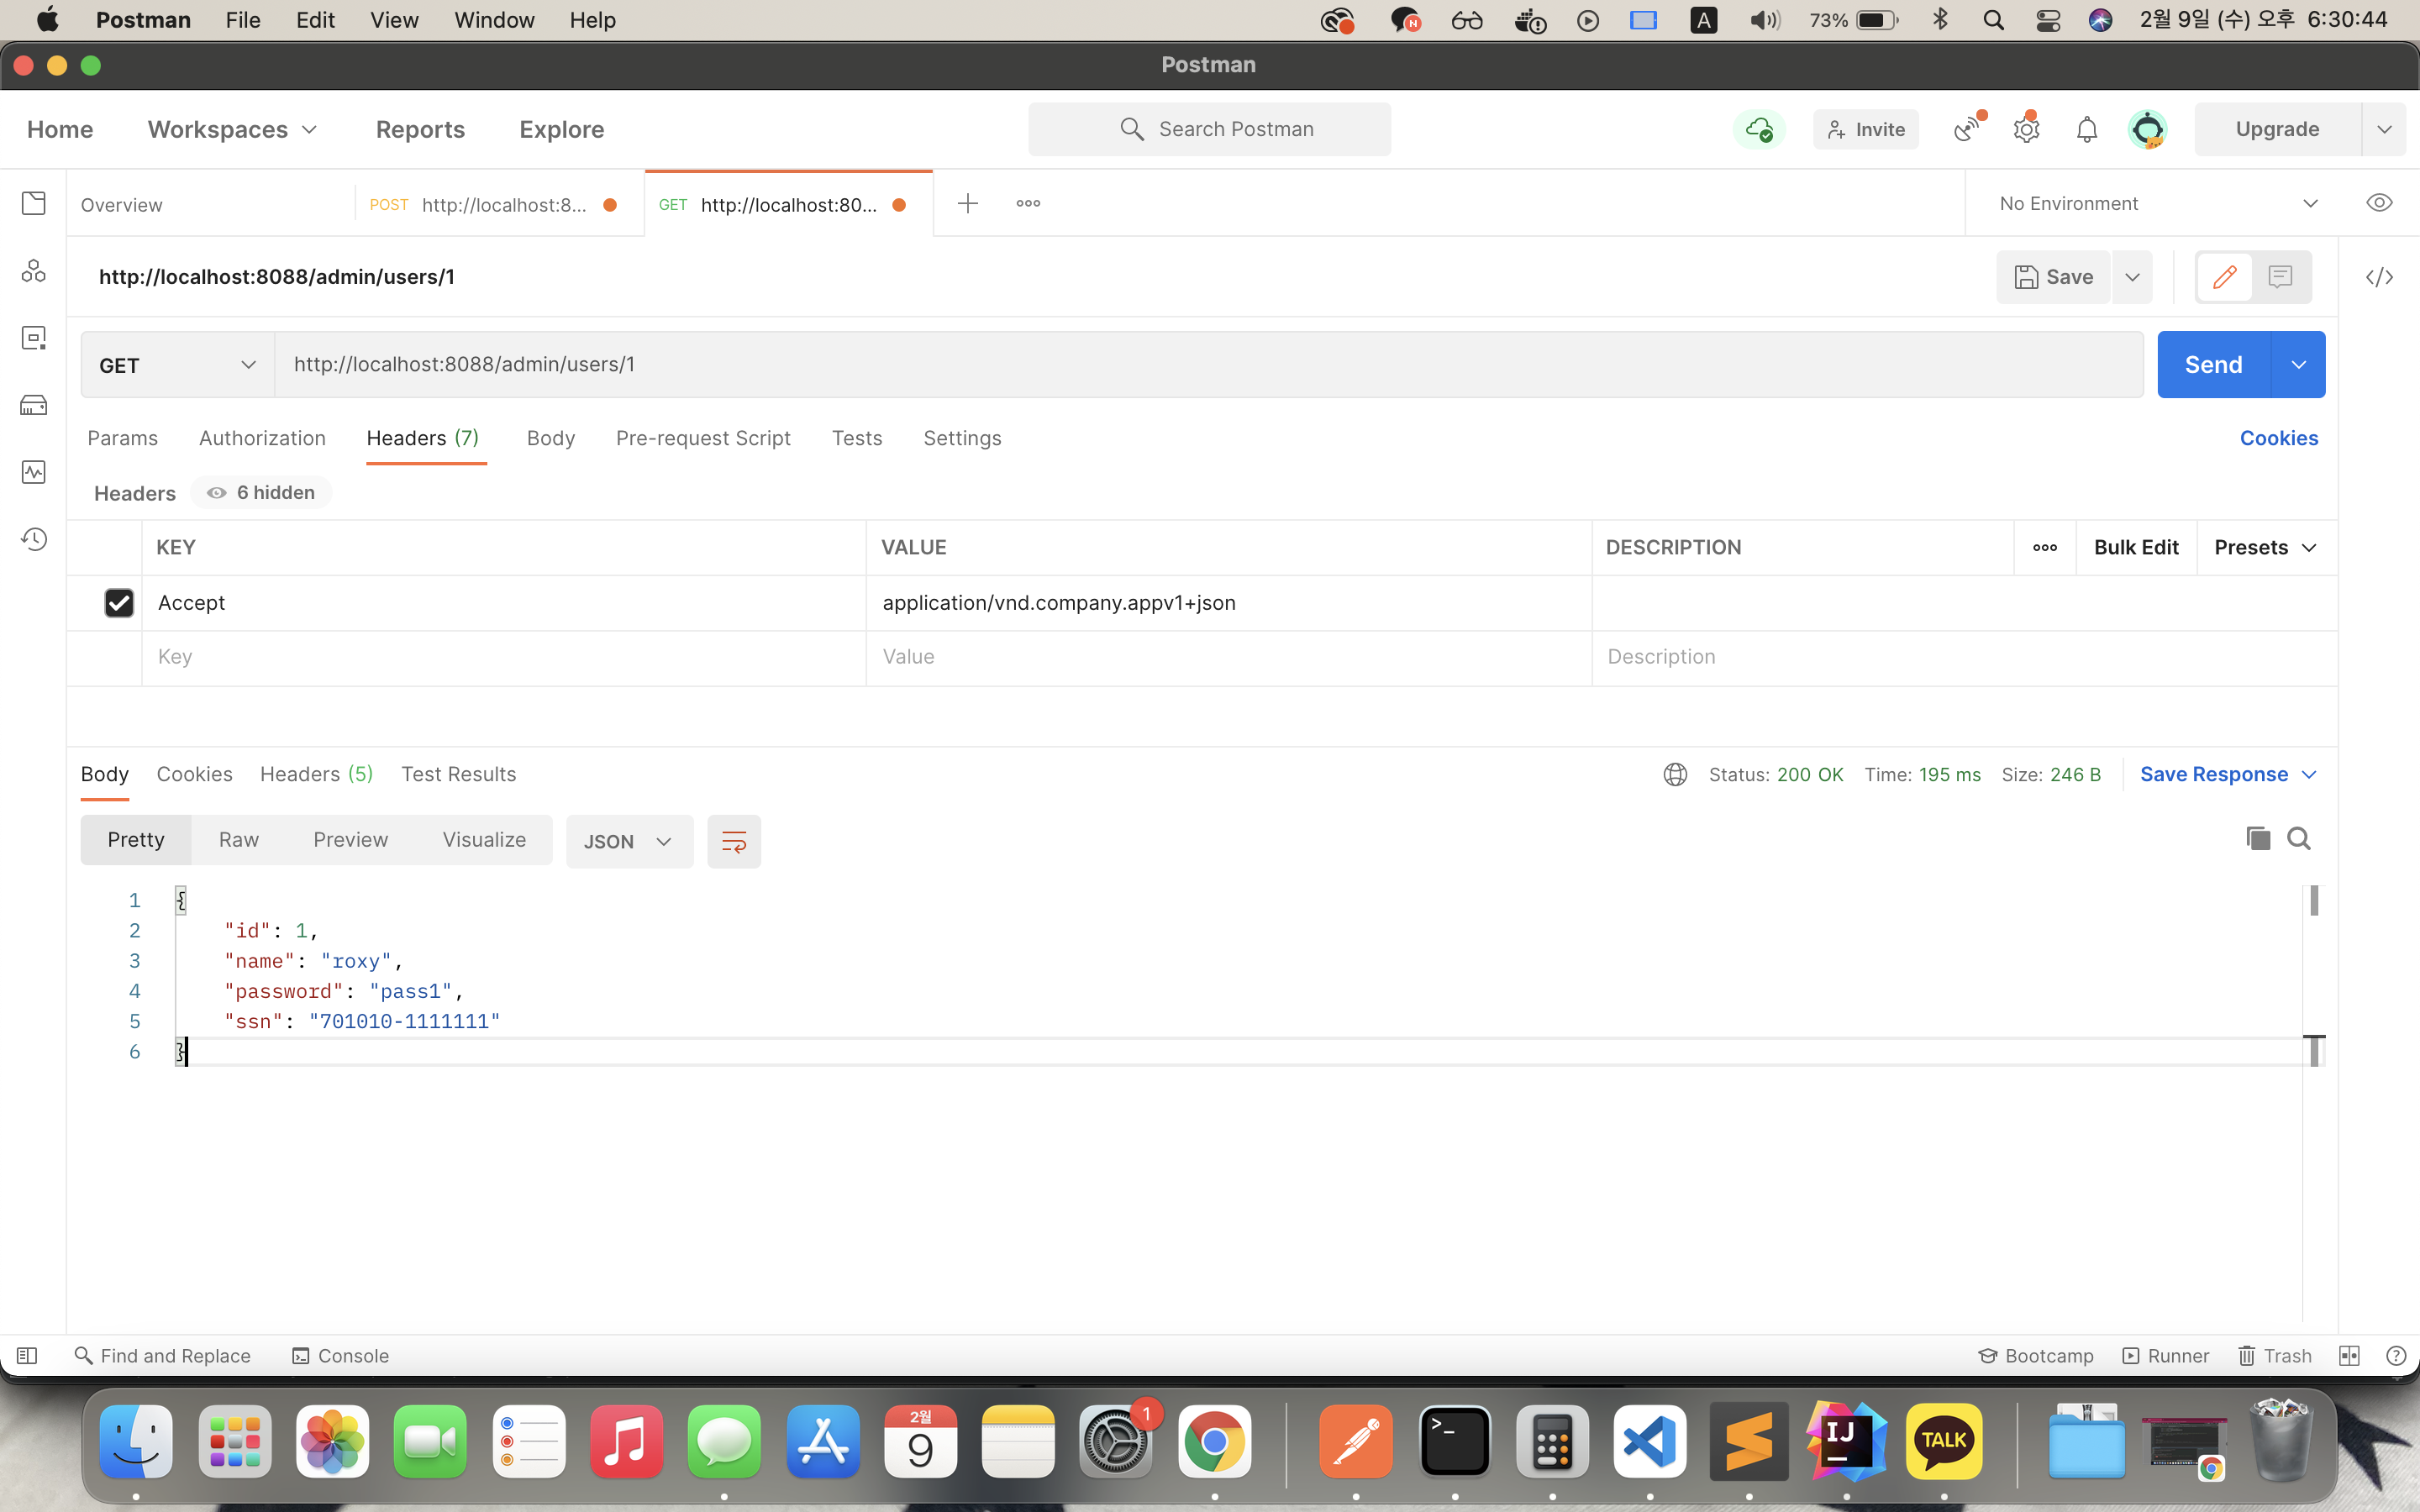Open the notifications bell icon

pyautogui.click(x=2086, y=129)
